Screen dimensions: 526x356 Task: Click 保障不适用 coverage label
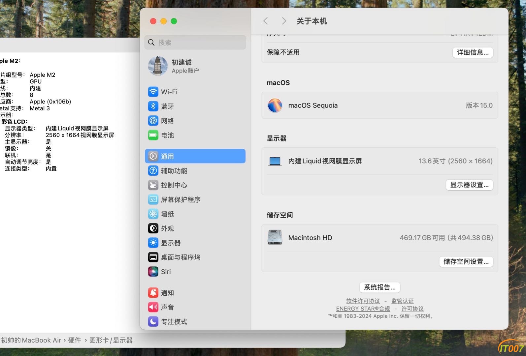pyautogui.click(x=283, y=52)
